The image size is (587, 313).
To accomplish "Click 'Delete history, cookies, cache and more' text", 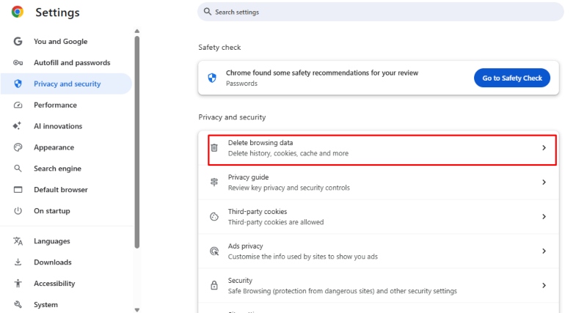I will (x=288, y=153).
